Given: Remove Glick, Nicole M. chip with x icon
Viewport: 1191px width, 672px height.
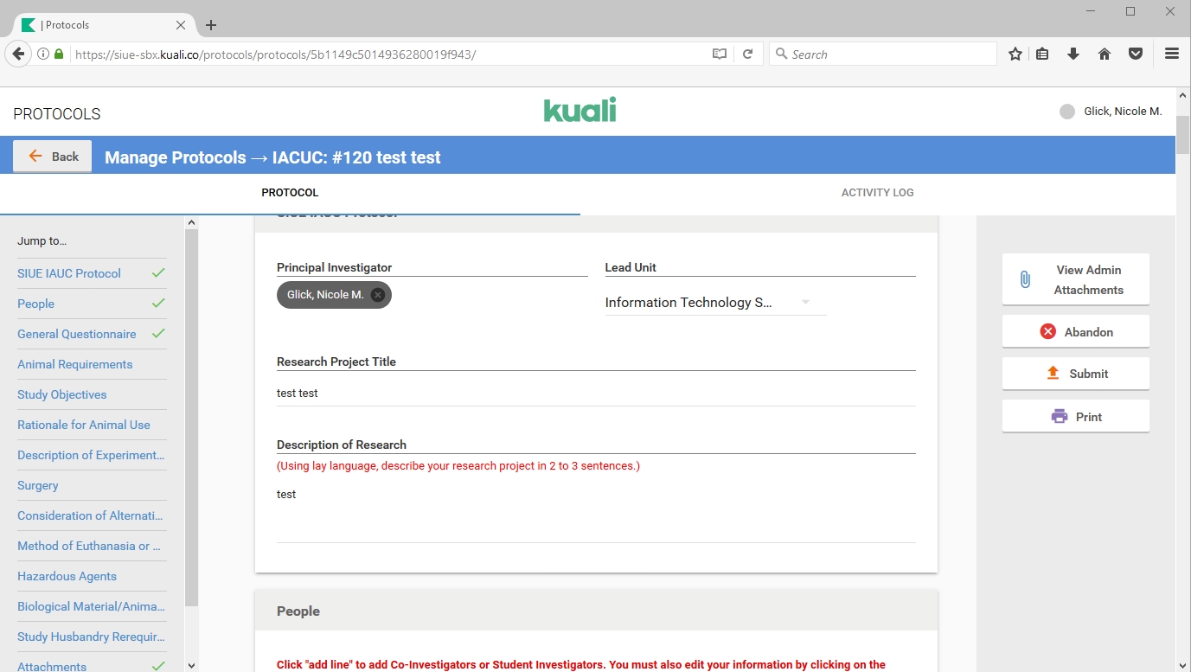Looking at the screenshot, I should click(377, 295).
